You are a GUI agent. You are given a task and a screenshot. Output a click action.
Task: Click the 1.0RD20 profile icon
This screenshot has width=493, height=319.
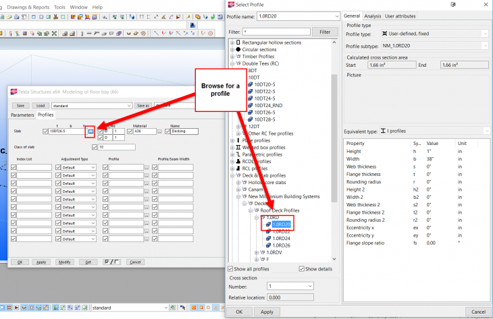point(268,225)
